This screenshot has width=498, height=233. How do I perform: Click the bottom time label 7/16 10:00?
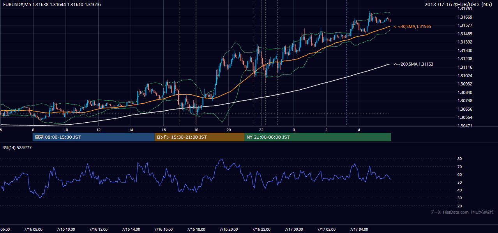66,230
